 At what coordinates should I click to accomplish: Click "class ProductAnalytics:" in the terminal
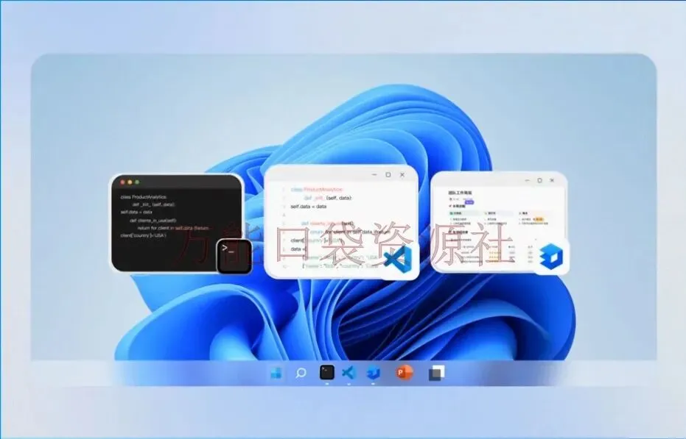tap(144, 197)
